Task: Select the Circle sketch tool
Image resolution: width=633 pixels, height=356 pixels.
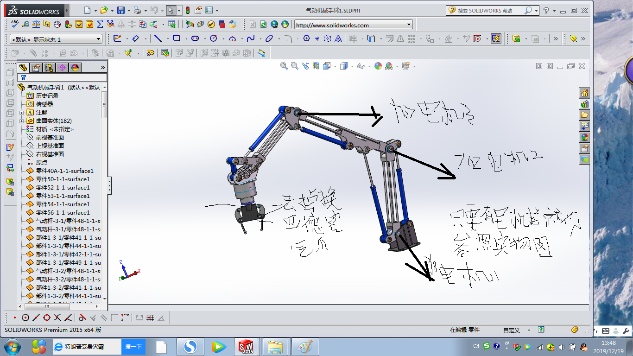Action: coord(214,39)
